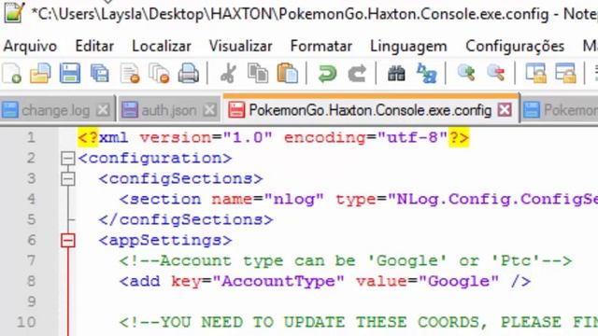Click the version "1.0" attribute value
The image size is (598, 336).
tap(248, 137)
